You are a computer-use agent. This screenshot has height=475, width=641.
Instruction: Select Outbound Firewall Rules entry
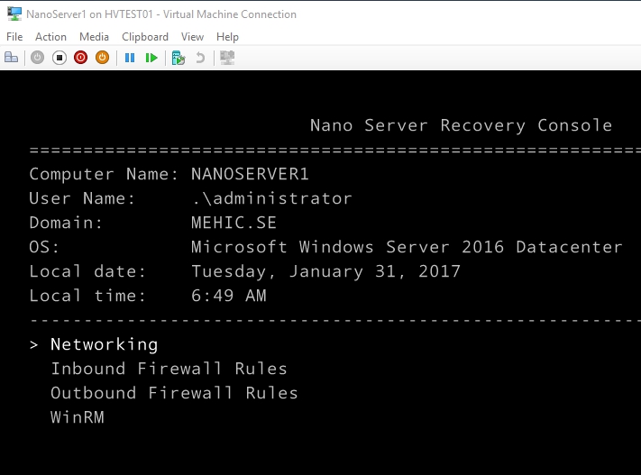tap(174, 393)
